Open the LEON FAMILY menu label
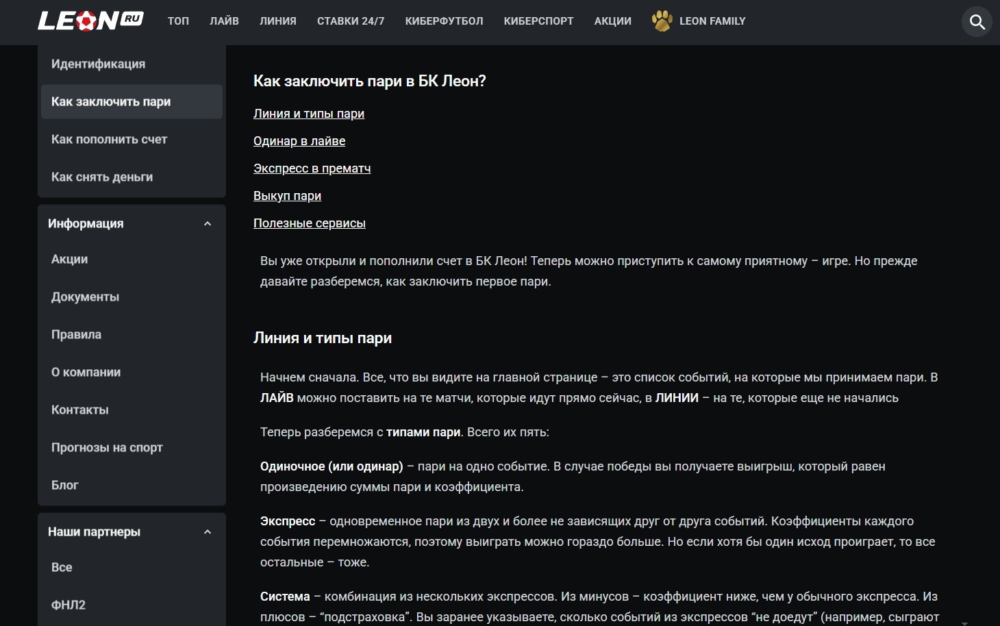Viewport: 1000px width, 626px height. (x=712, y=21)
